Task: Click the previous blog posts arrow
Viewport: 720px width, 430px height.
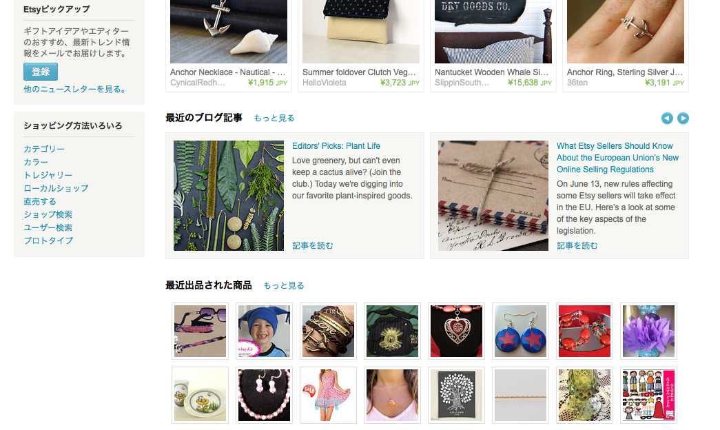Action: point(667,118)
